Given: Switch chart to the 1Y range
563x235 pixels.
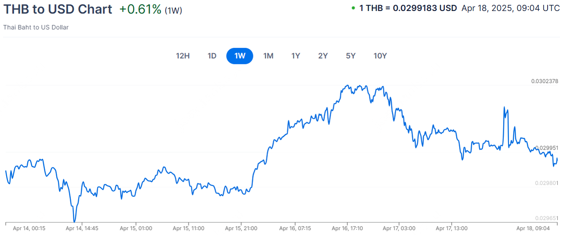Looking at the screenshot, I should [x=296, y=56].
